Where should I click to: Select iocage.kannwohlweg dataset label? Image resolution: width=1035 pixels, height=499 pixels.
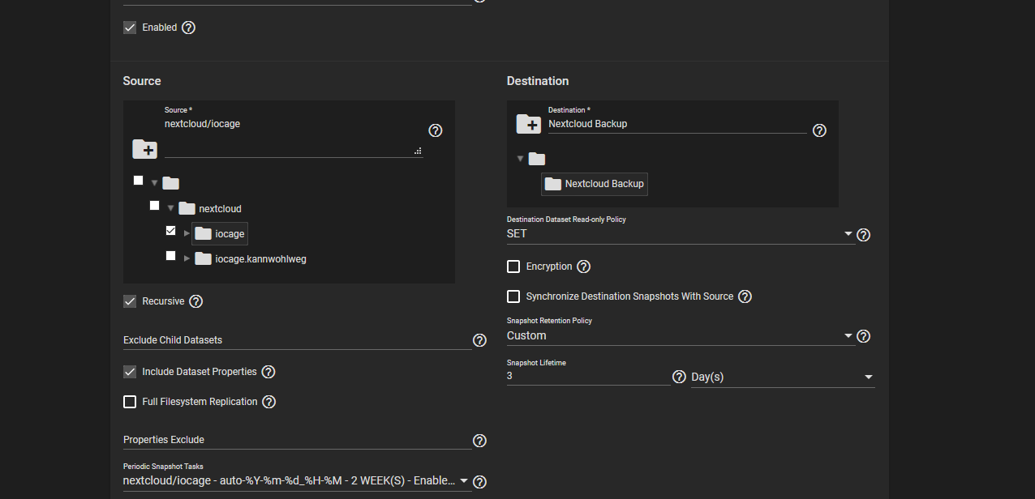coord(260,259)
